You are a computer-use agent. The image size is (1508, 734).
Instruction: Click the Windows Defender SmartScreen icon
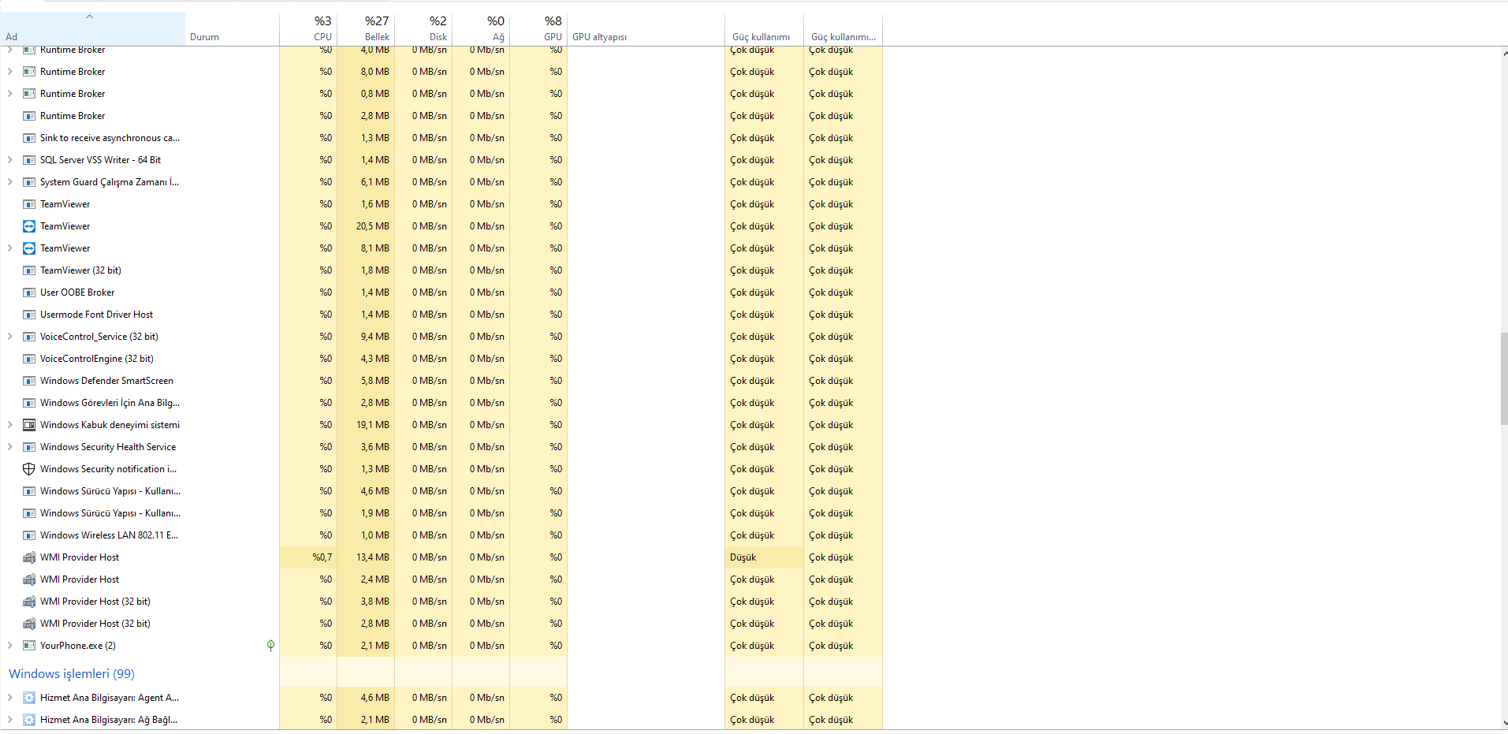[x=29, y=381]
